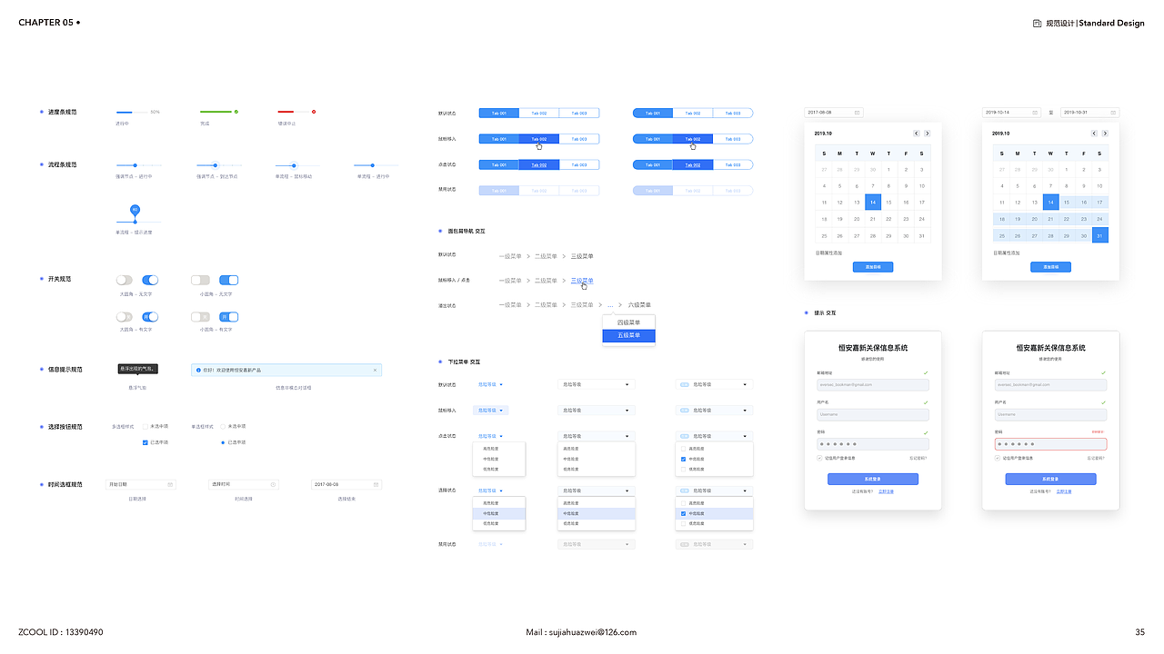Click red error icon on 错误中止 progress bar
The height and width of the screenshot is (654, 1164).
(x=314, y=112)
